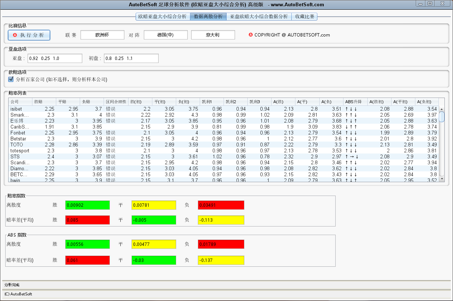Click the ABS 赔率差 平 field -0.03
Viewport: 453px width, 301px height.
click(153, 260)
